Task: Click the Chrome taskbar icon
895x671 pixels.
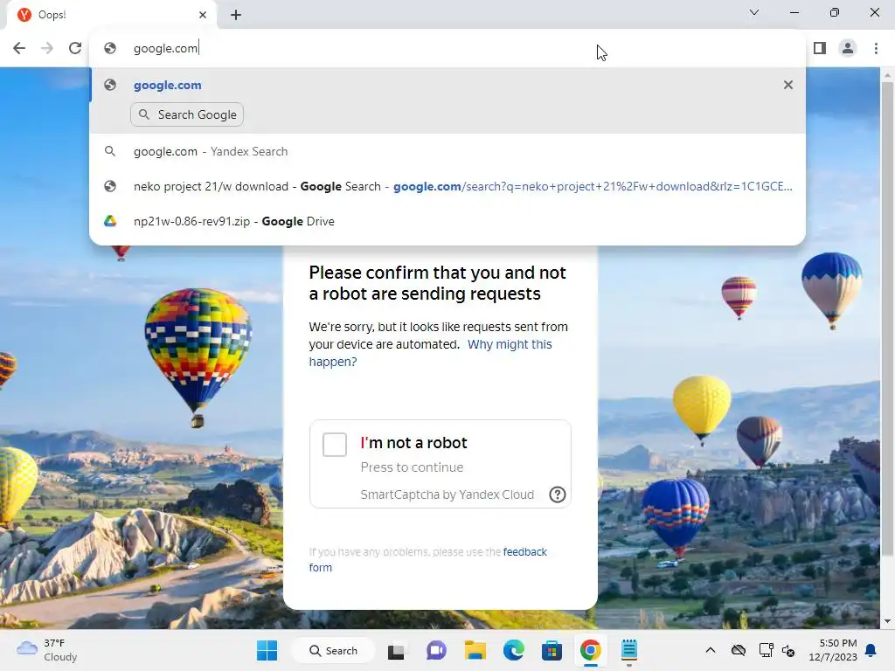Action: pos(590,650)
